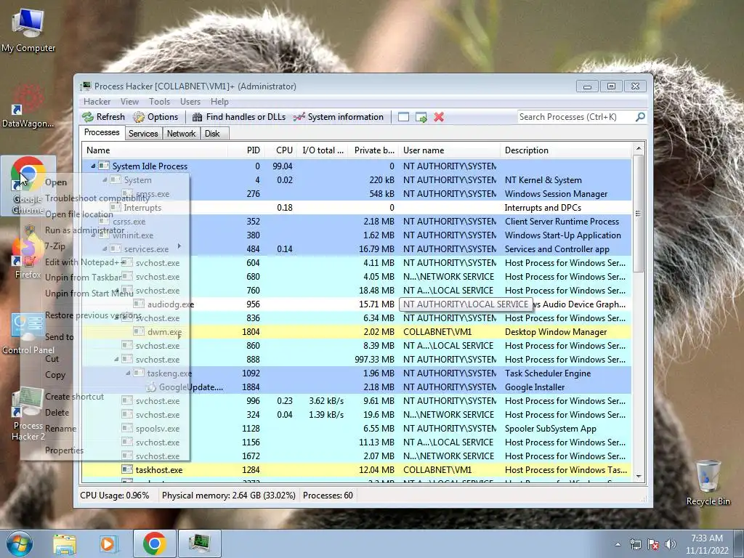Screen dimensions: 744x558
Task: Click the Physical memory status bar entry
Action: 228,496
